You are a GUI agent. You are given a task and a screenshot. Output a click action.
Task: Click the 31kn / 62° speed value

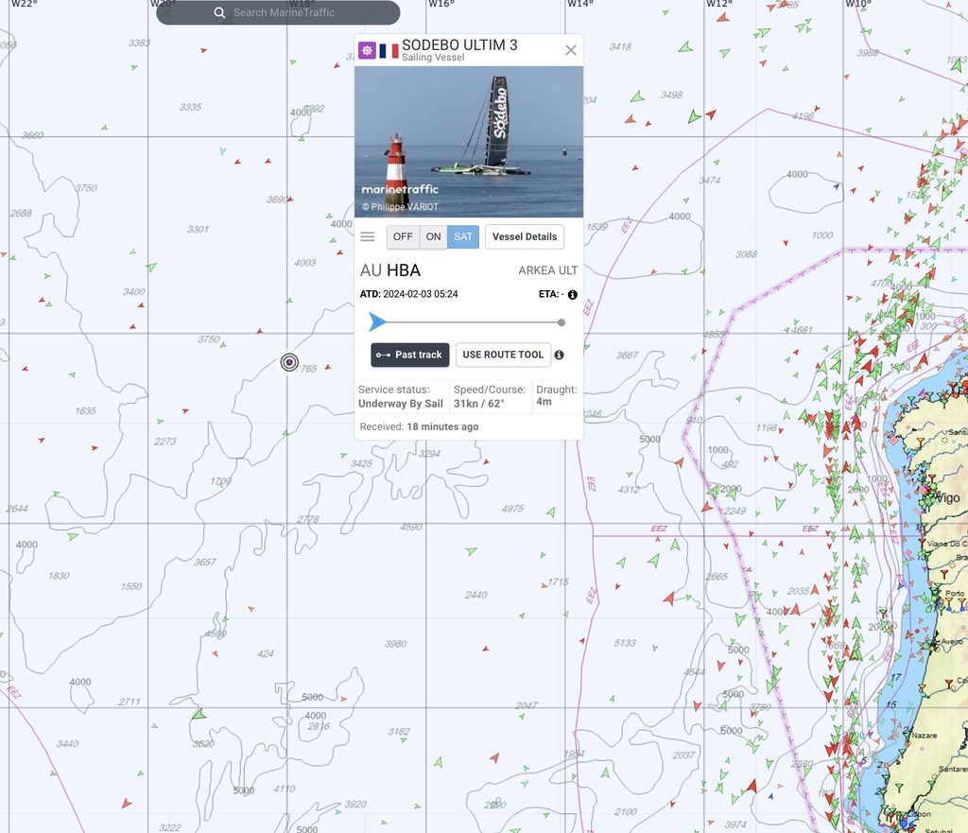(x=479, y=404)
